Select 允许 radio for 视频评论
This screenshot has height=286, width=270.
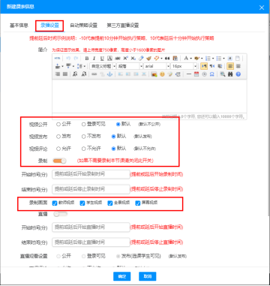coord(58,149)
